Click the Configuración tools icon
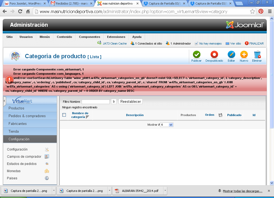The width and height of the screenshot is (274, 198). point(47,149)
